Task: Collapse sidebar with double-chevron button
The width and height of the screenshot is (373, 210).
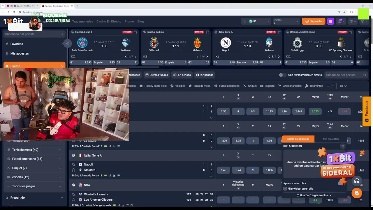Action: pyautogui.click(x=67, y=43)
